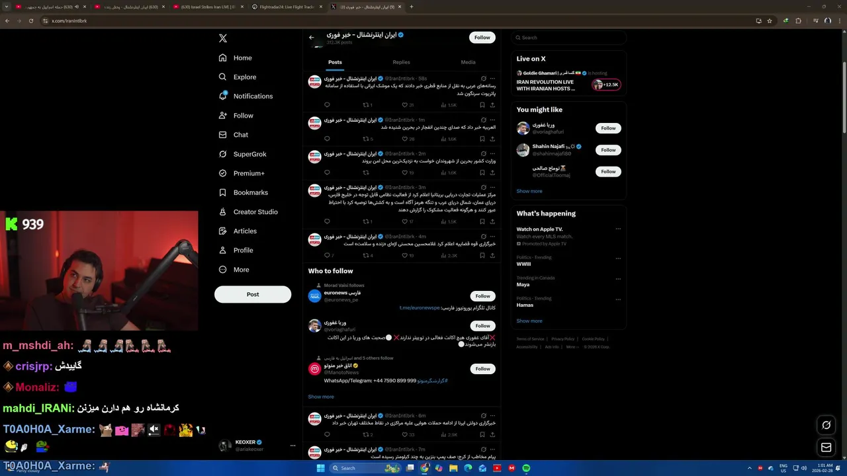The image size is (847, 476).
Task: Open floating Grok button at bottom right
Action: tap(826, 425)
